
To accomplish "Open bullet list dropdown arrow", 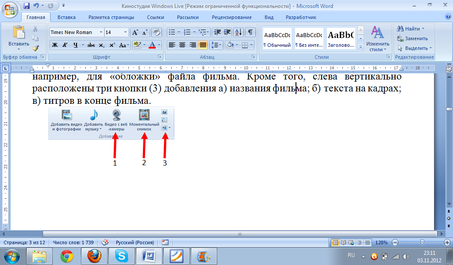I will coord(179,32).
